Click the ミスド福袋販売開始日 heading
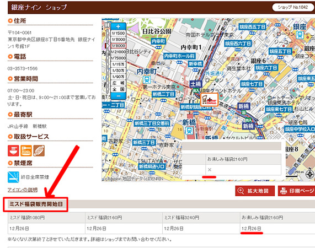Screen dimensions: 315x248 pos(36,204)
